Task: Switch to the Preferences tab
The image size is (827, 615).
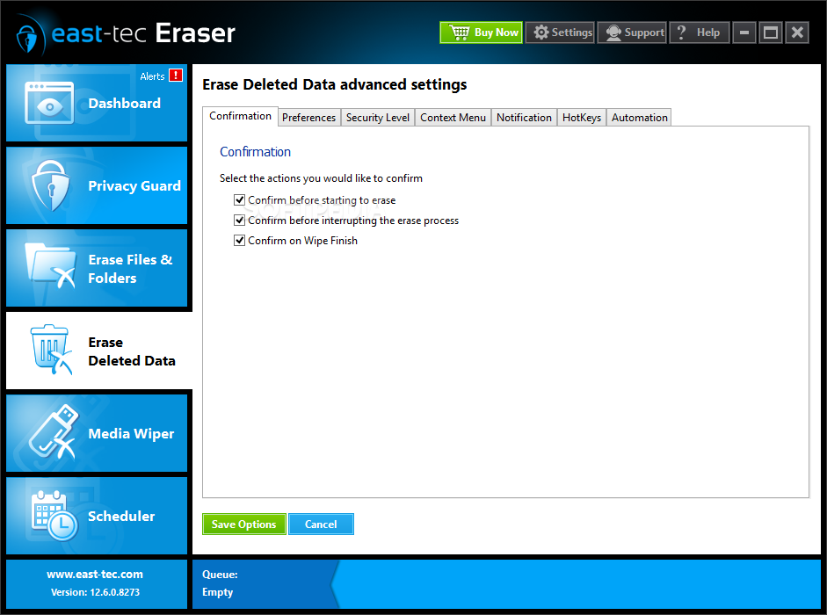Action: coord(309,117)
